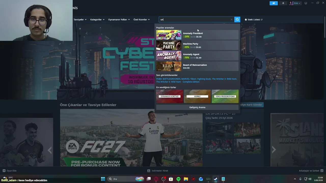This screenshot has width=326, height=183.
Task: Click the microphone tray icon
Action: click(301, 179)
